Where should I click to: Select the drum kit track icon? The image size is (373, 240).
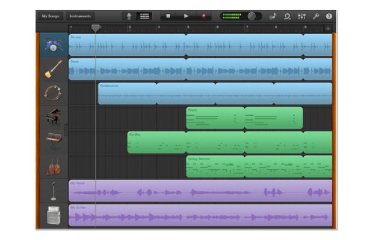[x=54, y=45]
